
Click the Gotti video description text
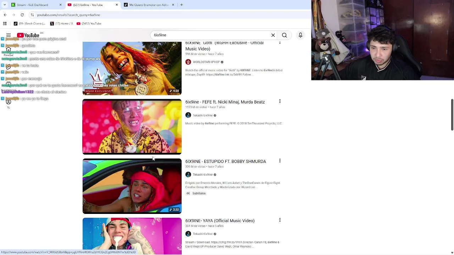pyautogui.click(x=234, y=72)
